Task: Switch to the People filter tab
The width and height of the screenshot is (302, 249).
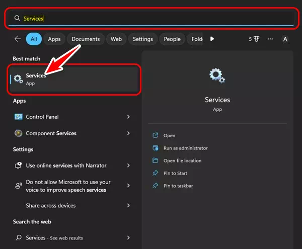Action: click(x=172, y=39)
